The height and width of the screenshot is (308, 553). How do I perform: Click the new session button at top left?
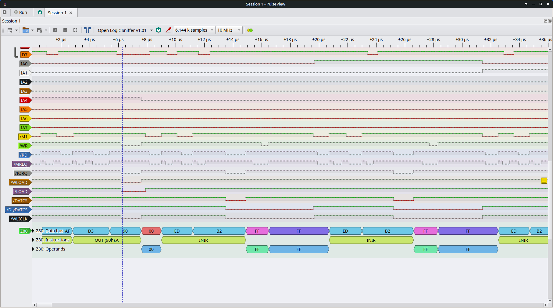(5, 12)
